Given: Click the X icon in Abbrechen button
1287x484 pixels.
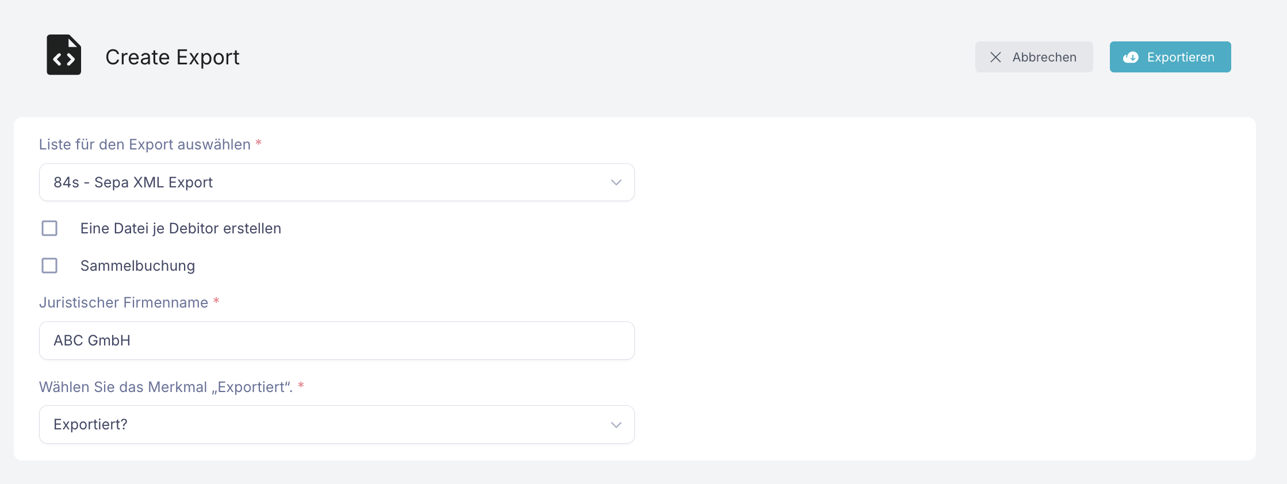Looking at the screenshot, I should [x=995, y=57].
